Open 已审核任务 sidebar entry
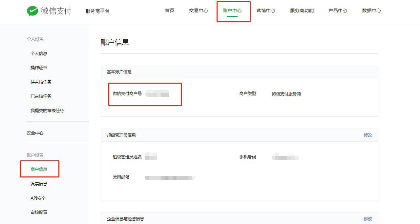 click(x=41, y=96)
